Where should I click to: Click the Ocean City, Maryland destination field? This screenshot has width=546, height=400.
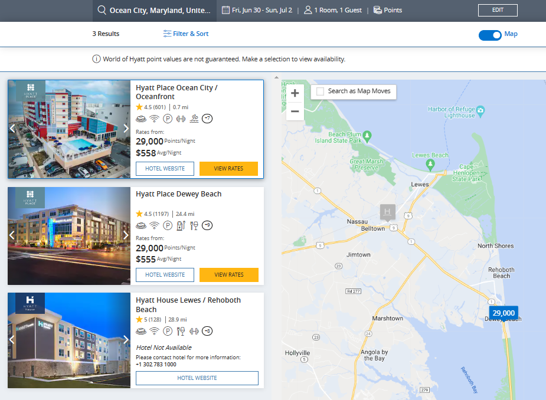click(x=155, y=11)
